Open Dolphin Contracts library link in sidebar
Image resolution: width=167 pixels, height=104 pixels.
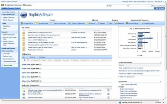(8, 17)
